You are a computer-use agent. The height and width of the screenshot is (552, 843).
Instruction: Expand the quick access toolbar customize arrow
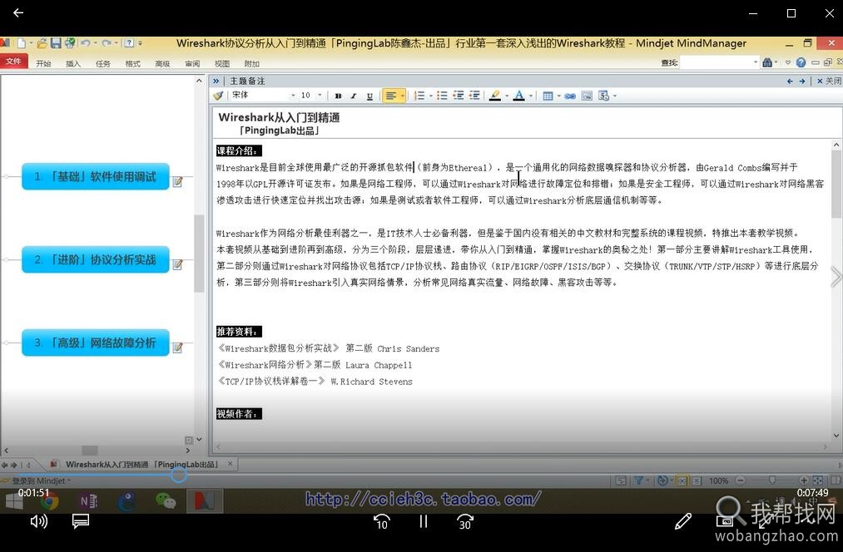[141, 43]
